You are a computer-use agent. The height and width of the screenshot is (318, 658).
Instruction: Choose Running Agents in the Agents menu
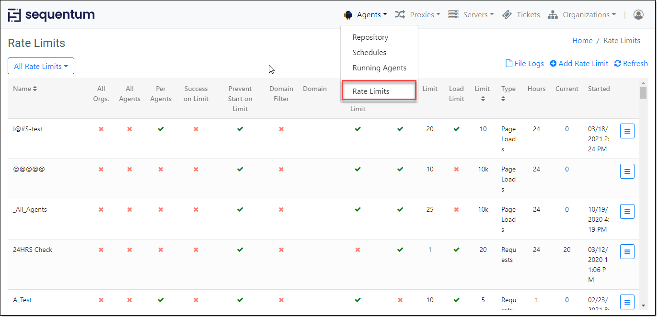[379, 68]
